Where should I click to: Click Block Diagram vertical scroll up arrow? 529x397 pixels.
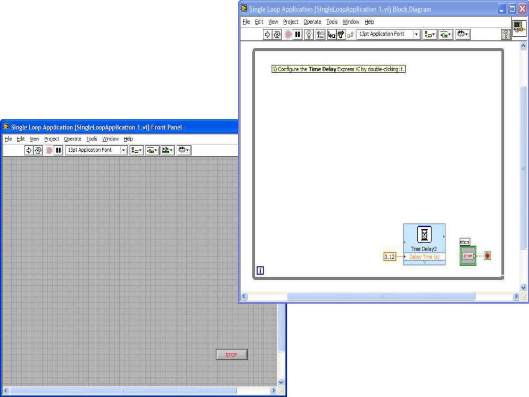(x=523, y=46)
